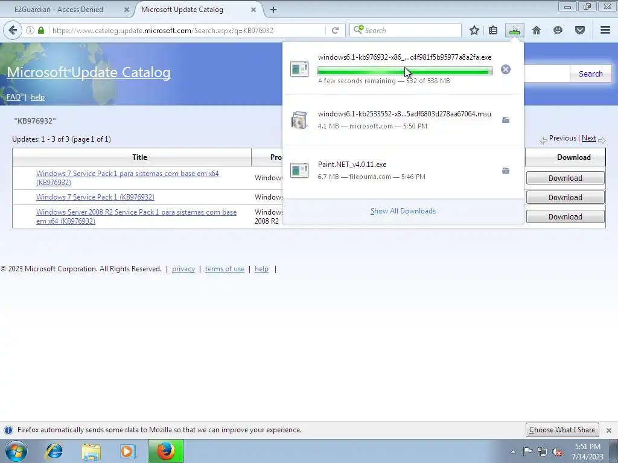618x463 pixels.
Task: Go to the Next results page
Action: click(x=589, y=138)
